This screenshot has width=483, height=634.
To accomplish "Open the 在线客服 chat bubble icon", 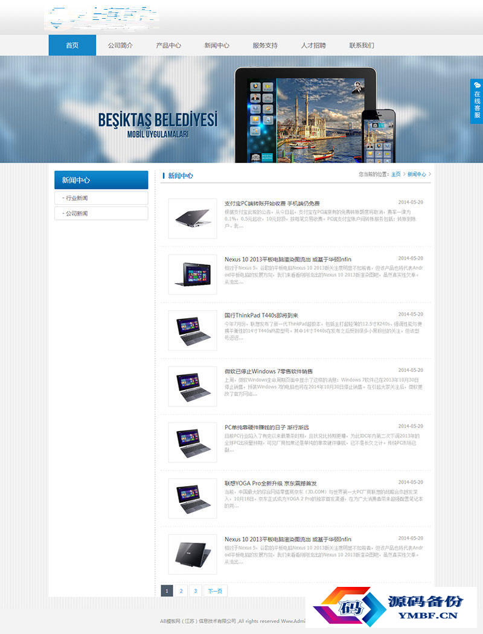I will tap(477, 85).
